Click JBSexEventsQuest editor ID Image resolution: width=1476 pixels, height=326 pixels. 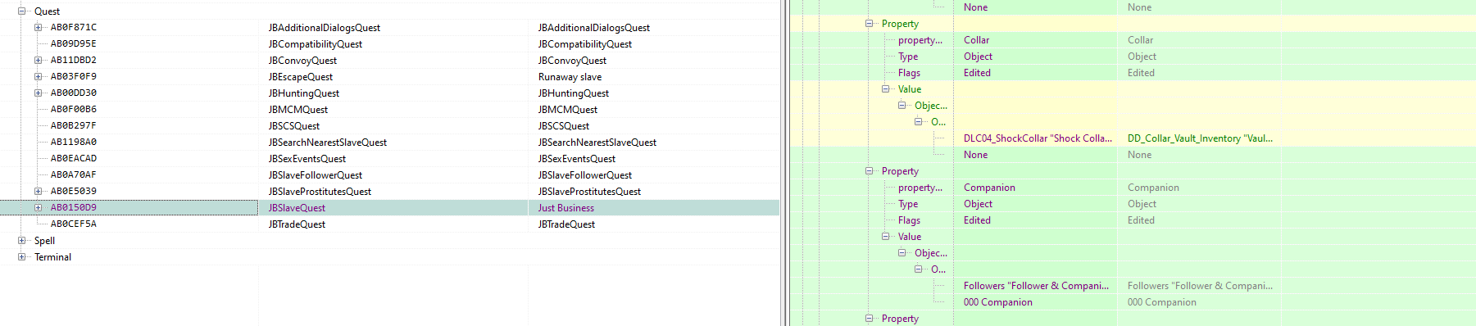click(x=307, y=159)
